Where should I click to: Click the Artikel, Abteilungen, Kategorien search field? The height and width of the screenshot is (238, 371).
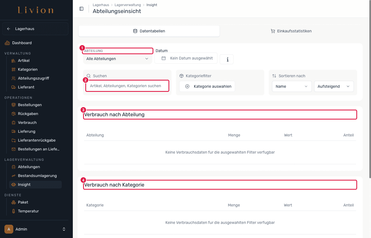pos(127,86)
